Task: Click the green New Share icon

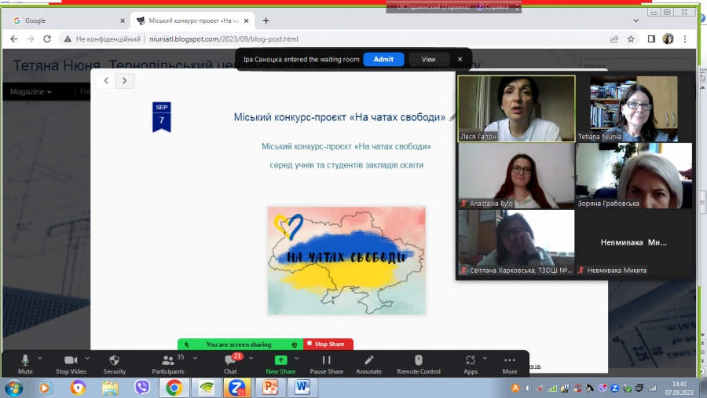Action: (x=280, y=360)
